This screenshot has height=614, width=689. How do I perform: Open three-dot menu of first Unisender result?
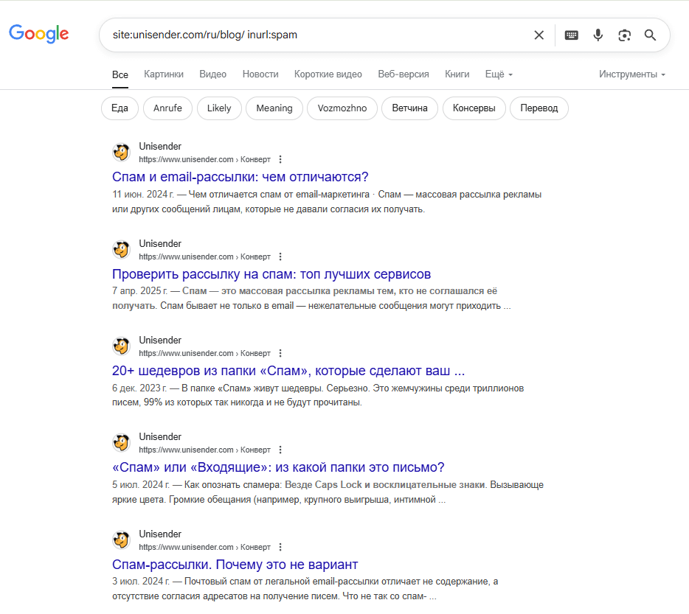pos(280,159)
